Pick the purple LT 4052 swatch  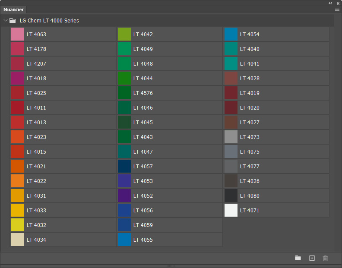[x=124, y=195]
